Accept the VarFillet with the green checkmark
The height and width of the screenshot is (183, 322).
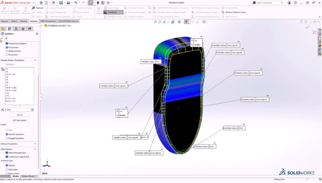click(x=2, y=38)
